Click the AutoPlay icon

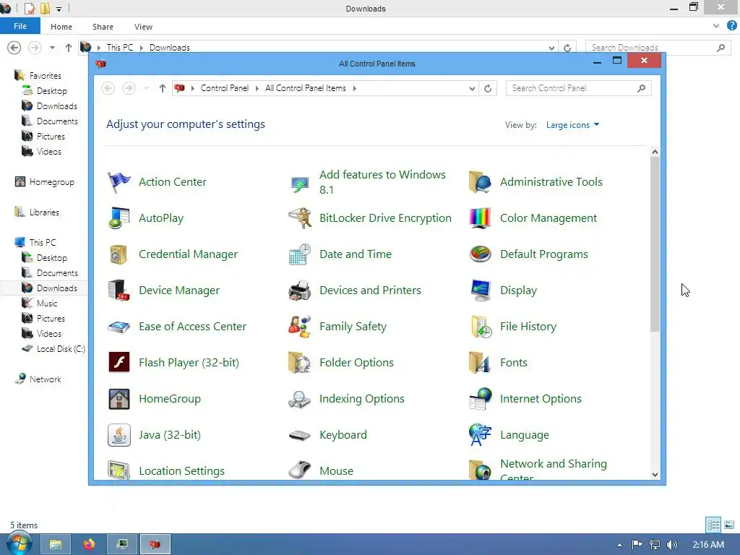[119, 218]
